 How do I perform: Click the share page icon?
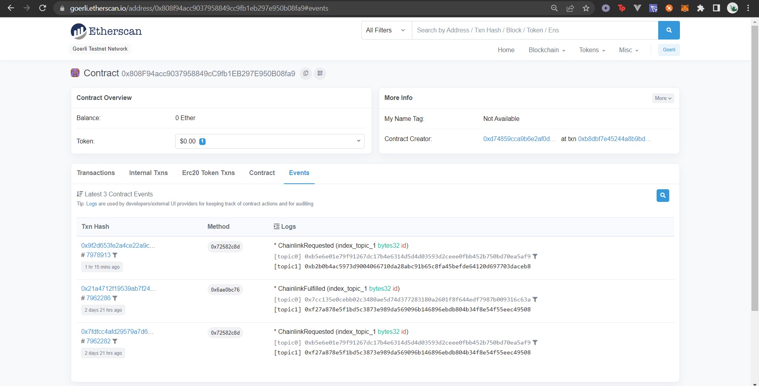570,8
